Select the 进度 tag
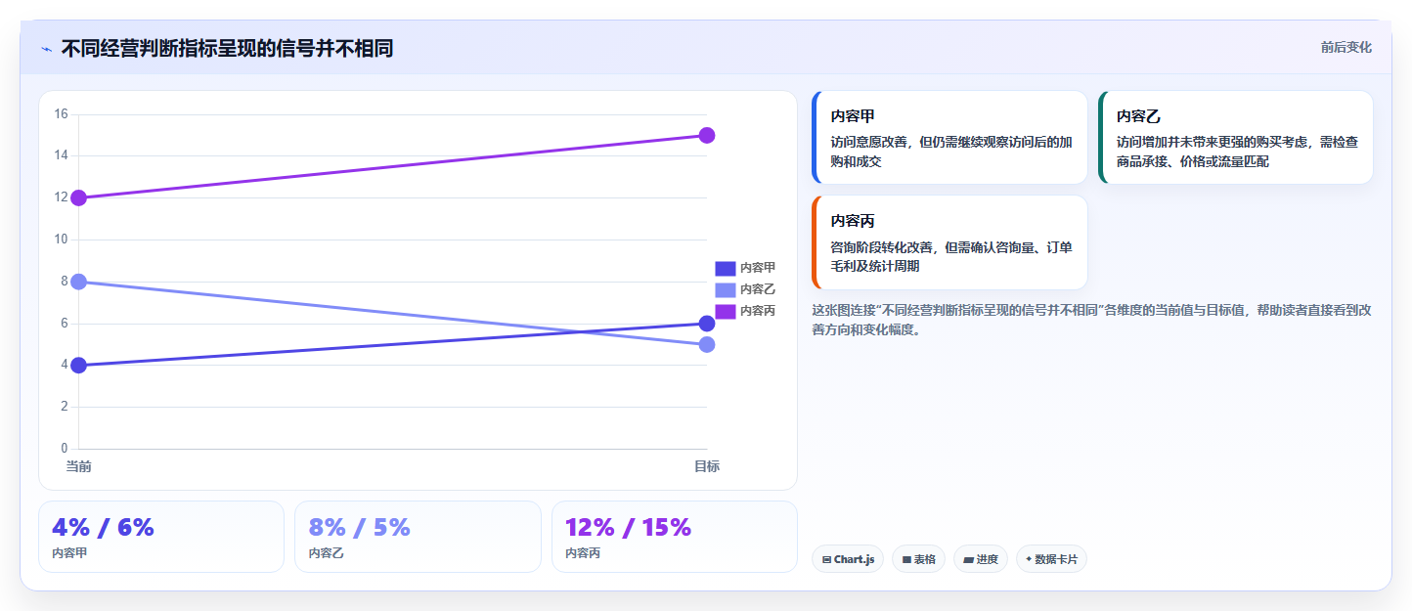This screenshot has width=1412, height=611. (981, 559)
